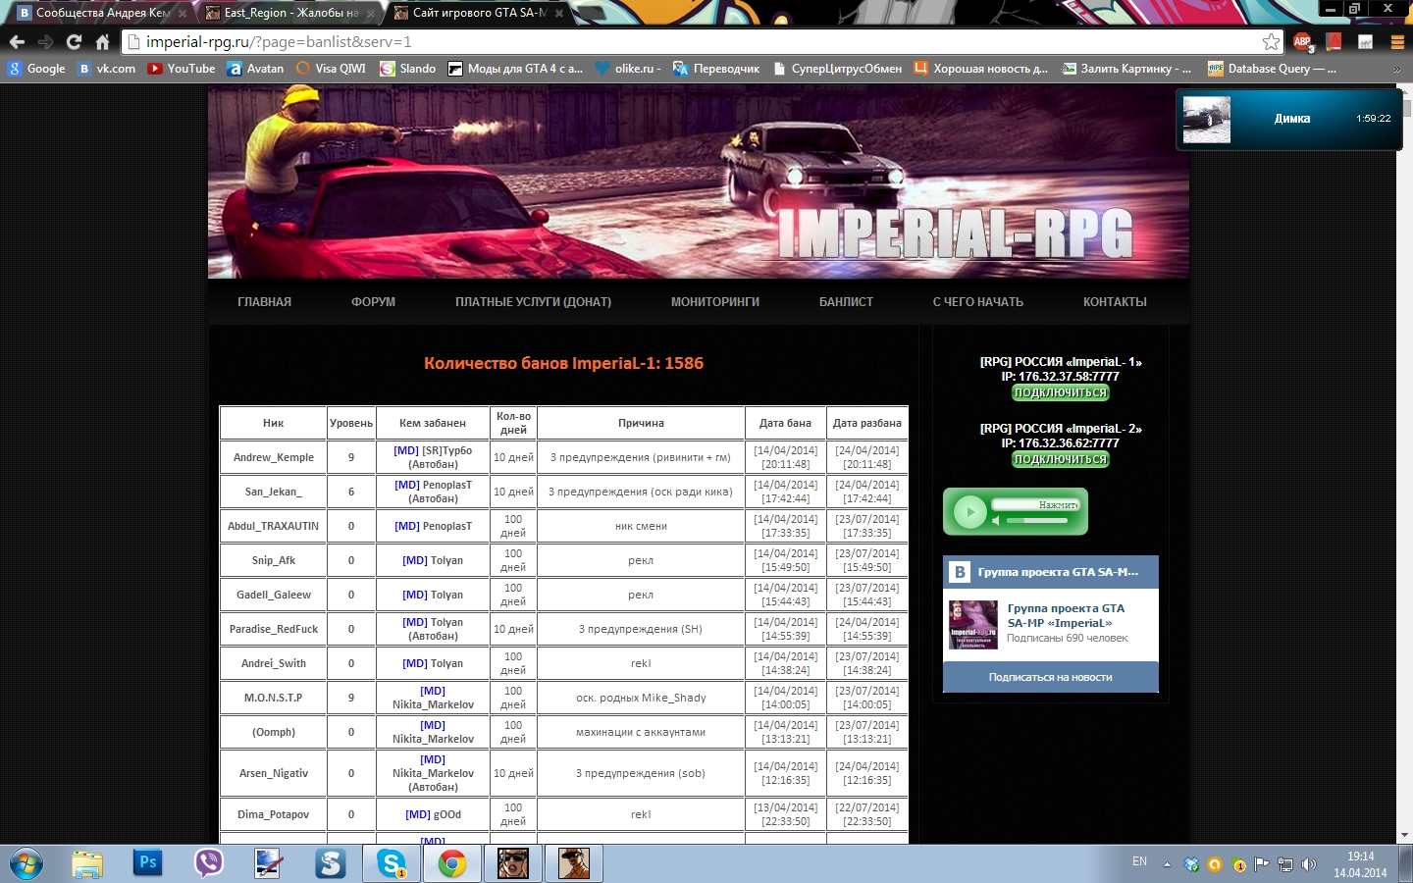Open the ФОРУМ site menu item
The image size is (1413, 883).
pos(373,302)
